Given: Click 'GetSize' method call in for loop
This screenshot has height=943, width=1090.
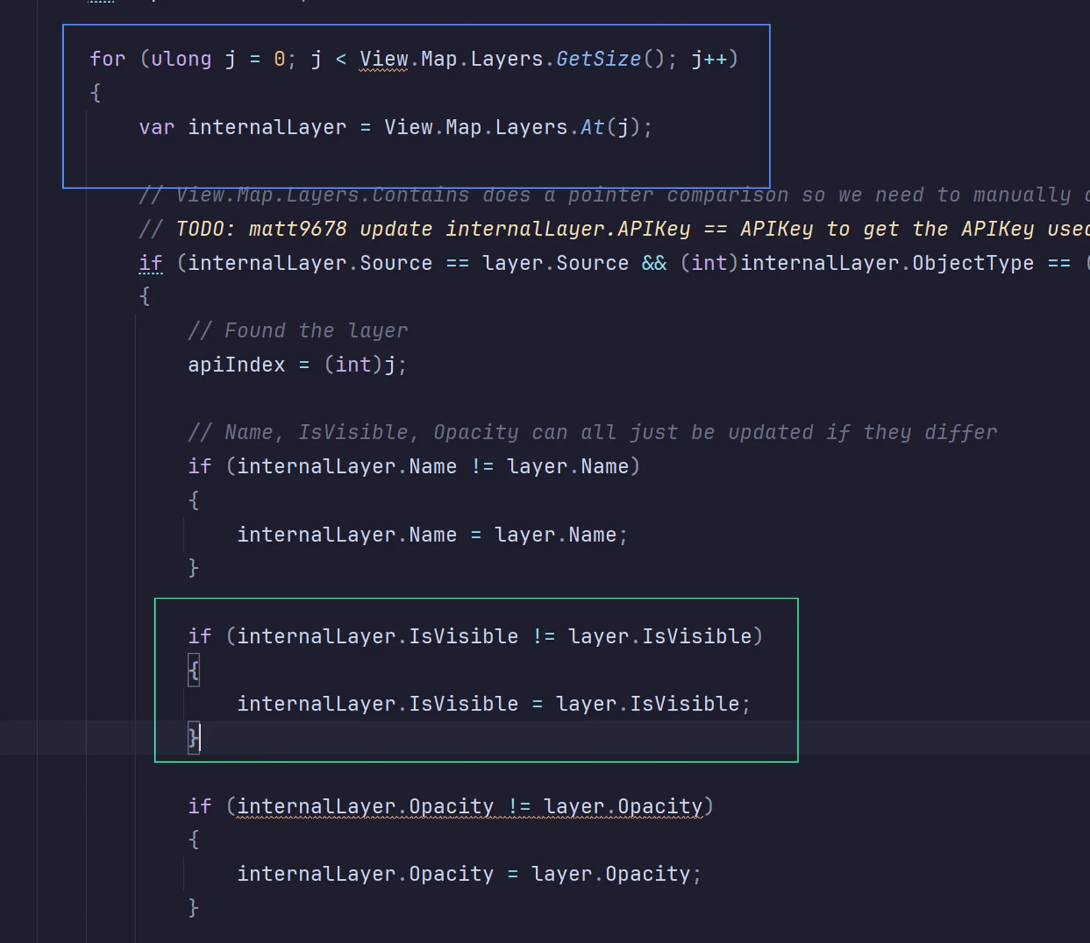Looking at the screenshot, I should click(598, 59).
